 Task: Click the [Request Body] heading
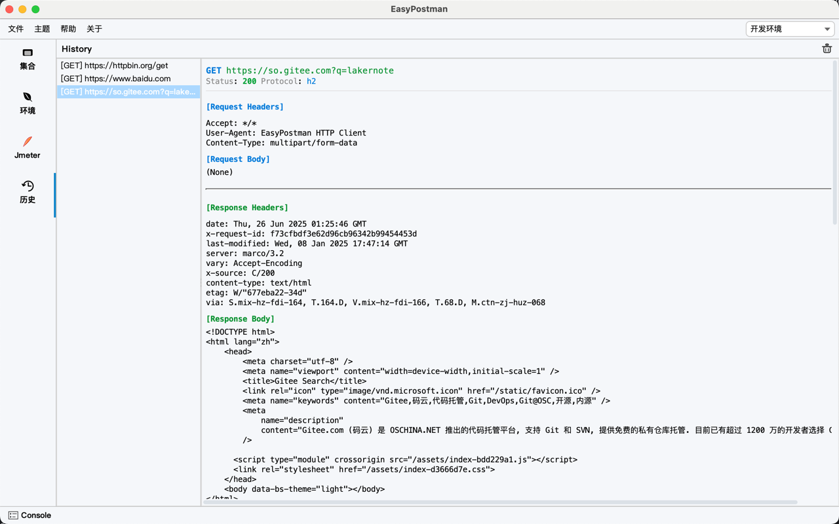point(238,159)
